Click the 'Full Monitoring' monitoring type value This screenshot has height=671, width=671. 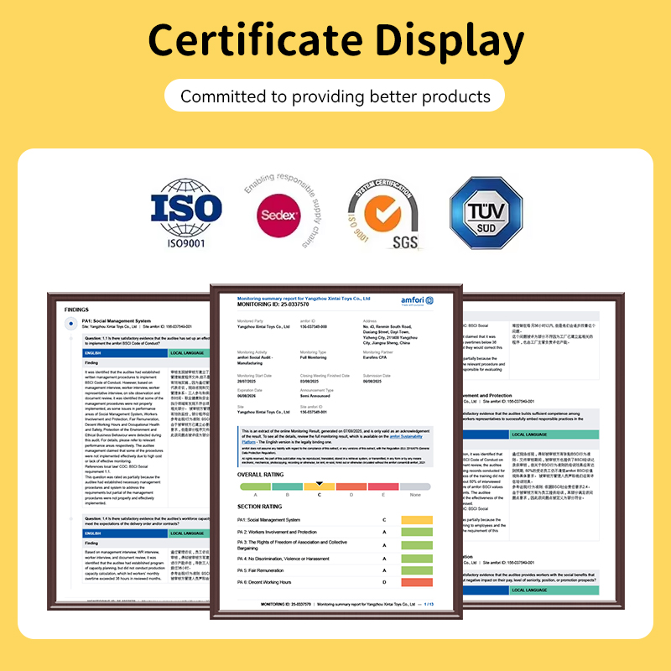click(313, 357)
